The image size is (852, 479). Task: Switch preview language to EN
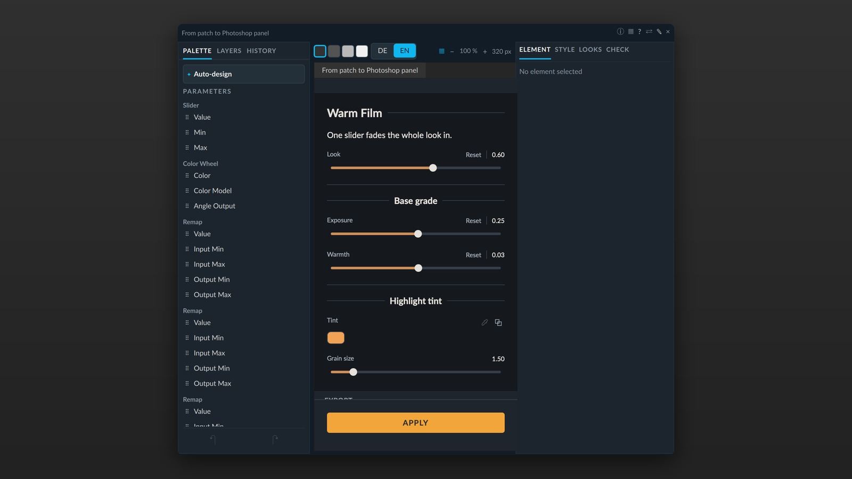405,51
